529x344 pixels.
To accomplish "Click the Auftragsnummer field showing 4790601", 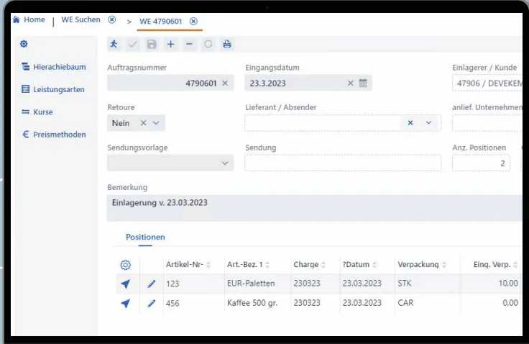I will click(x=170, y=83).
